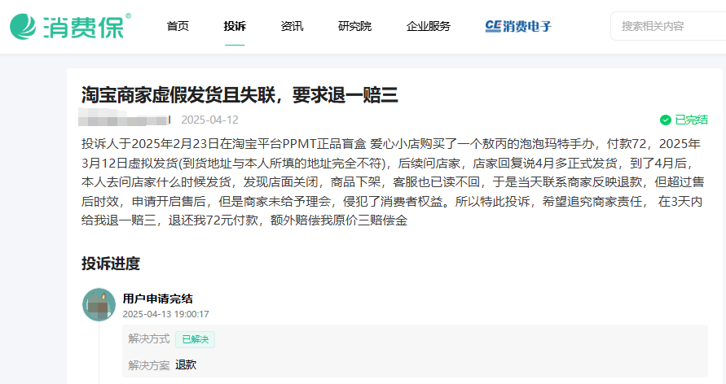Select 研究院 in the top menu

pos(354,26)
